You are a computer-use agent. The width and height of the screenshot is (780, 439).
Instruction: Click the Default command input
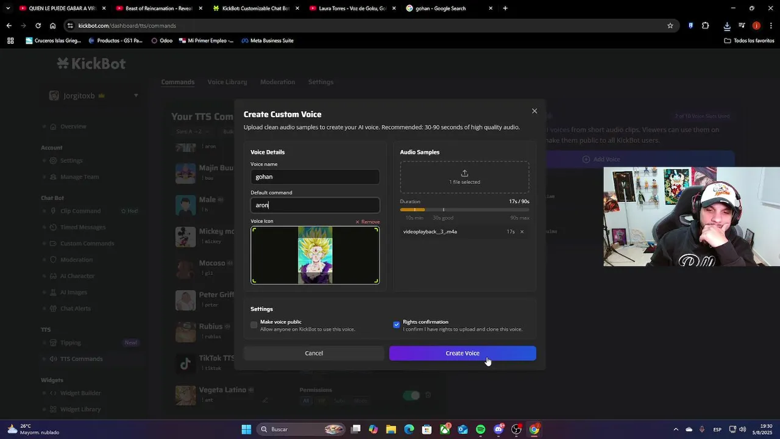(x=315, y=205)
